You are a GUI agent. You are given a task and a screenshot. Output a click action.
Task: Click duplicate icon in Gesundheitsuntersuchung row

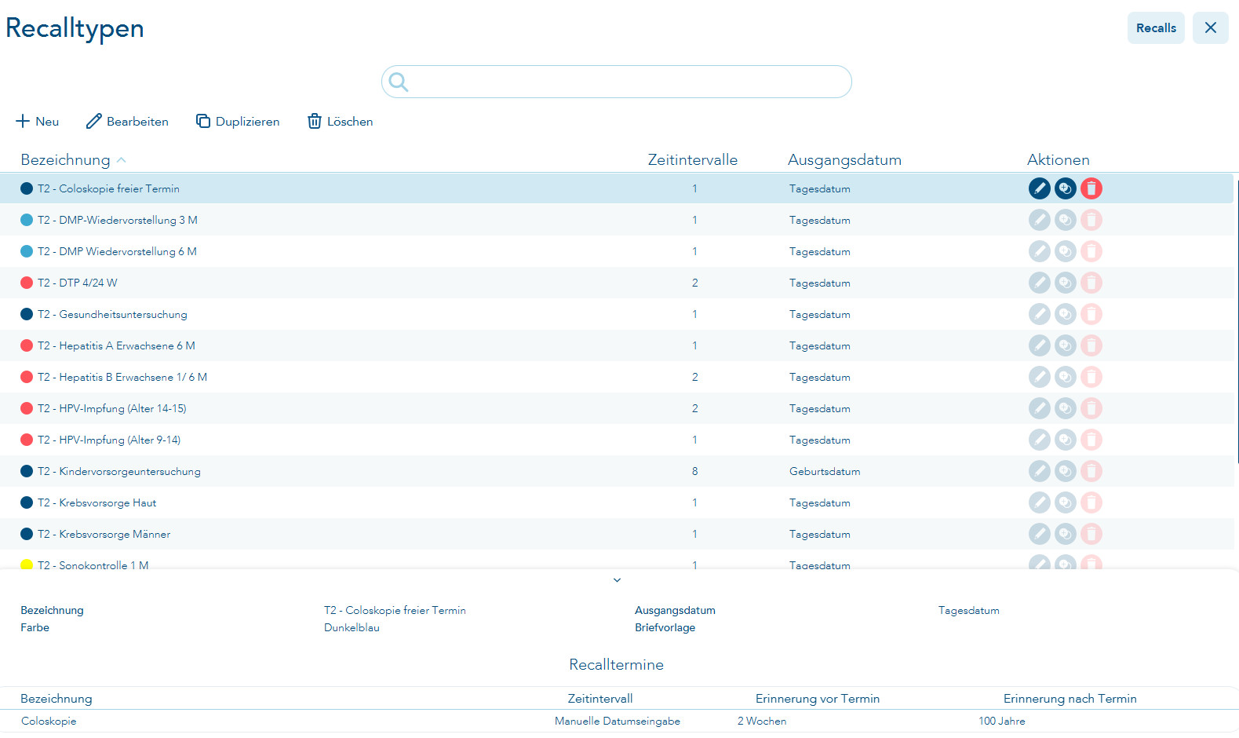coord(1065,314)
